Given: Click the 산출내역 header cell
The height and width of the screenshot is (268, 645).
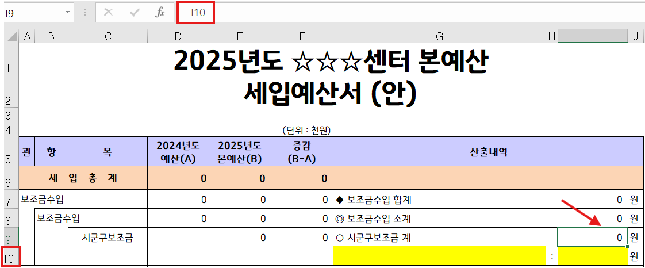Looking at the screenshot, I should tap(488, 152).
